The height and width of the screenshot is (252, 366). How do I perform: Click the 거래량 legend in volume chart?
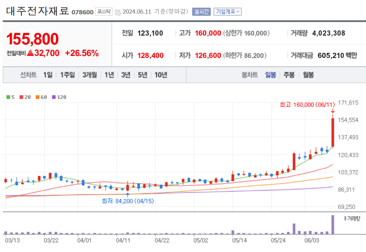352,218
